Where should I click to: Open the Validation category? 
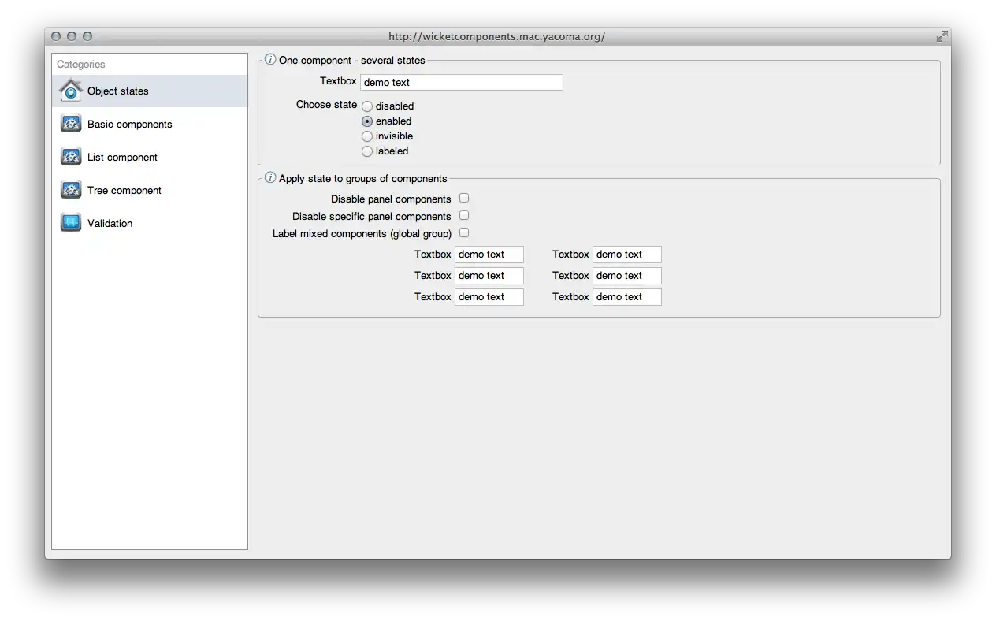coord(150,223)
